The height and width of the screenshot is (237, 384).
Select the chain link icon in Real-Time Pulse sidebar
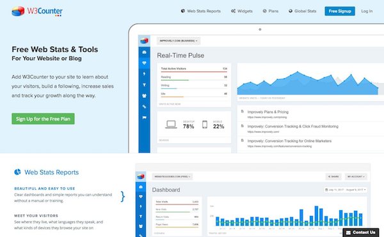pyautogui.click(x=144, y=107)
